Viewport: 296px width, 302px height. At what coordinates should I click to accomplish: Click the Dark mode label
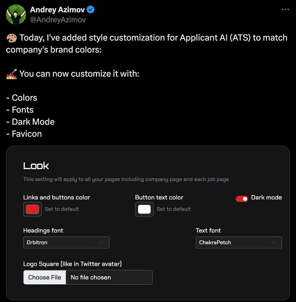click(x=266, y=198)
